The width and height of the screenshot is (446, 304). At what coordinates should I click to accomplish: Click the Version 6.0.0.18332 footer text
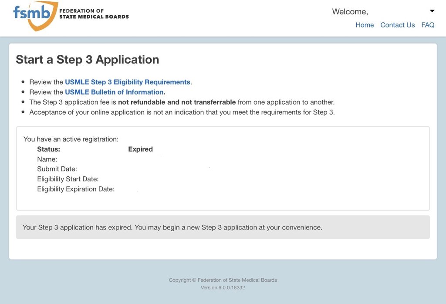223,288
